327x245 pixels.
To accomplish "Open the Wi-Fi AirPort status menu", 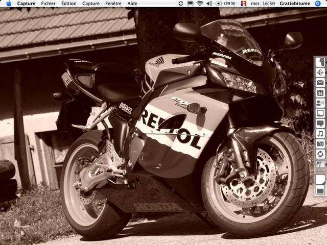I will tap(200, 4).
